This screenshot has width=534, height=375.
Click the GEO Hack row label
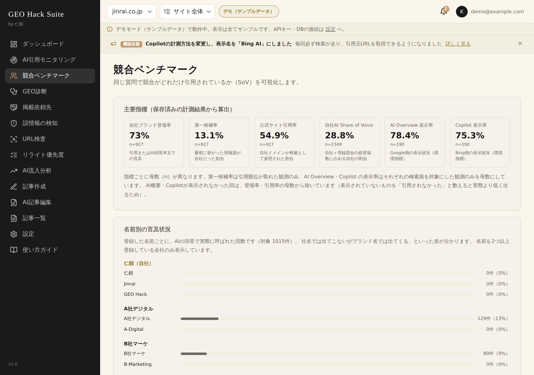135,294
